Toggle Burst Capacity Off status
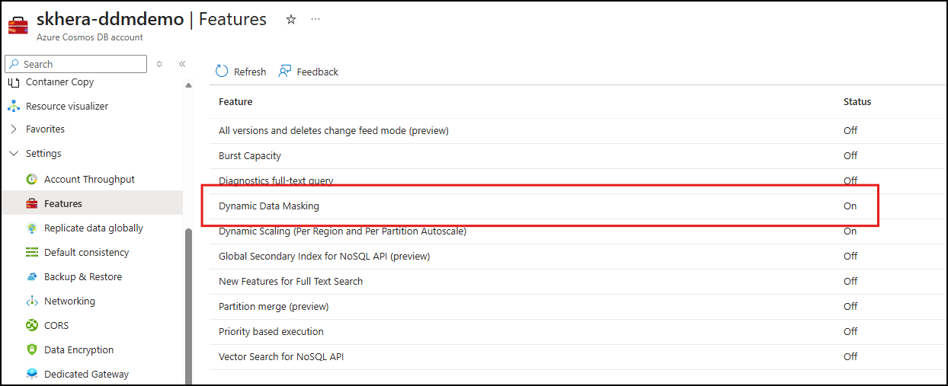The width and height of the screenshot is (948, 386). pyautogui.click(x=850, y=155)
